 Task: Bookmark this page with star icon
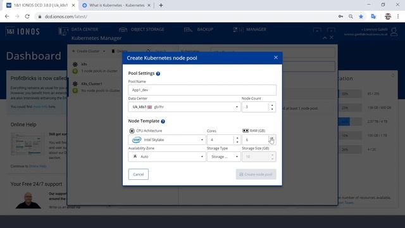point(361,16)
